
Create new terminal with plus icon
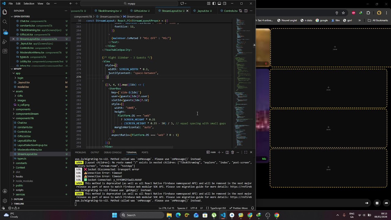[219, 152]
